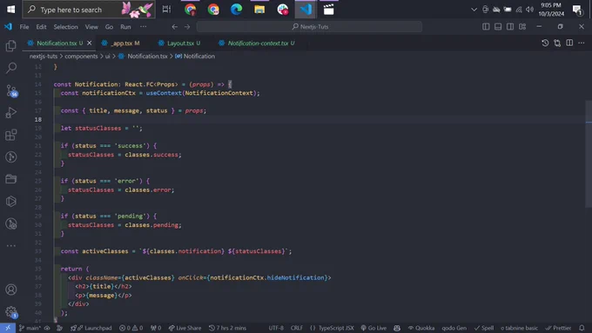Show additional activity bar views (three dots)
Viewport: 592px width, 333px height.
pyautogui.click(x=11, y=245)
